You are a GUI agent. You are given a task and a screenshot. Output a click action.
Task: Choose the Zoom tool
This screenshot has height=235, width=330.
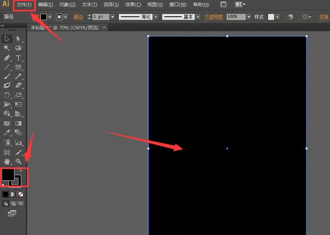click(x=18, y=161)
